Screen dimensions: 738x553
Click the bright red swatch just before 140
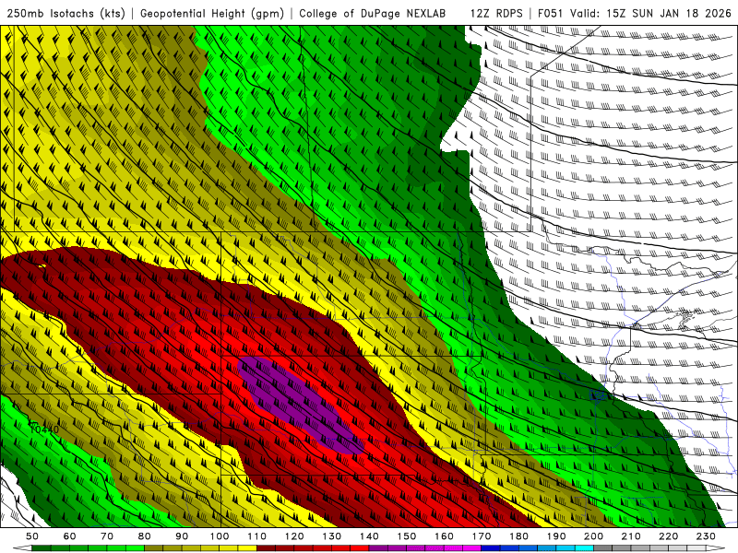coord(360,548)
